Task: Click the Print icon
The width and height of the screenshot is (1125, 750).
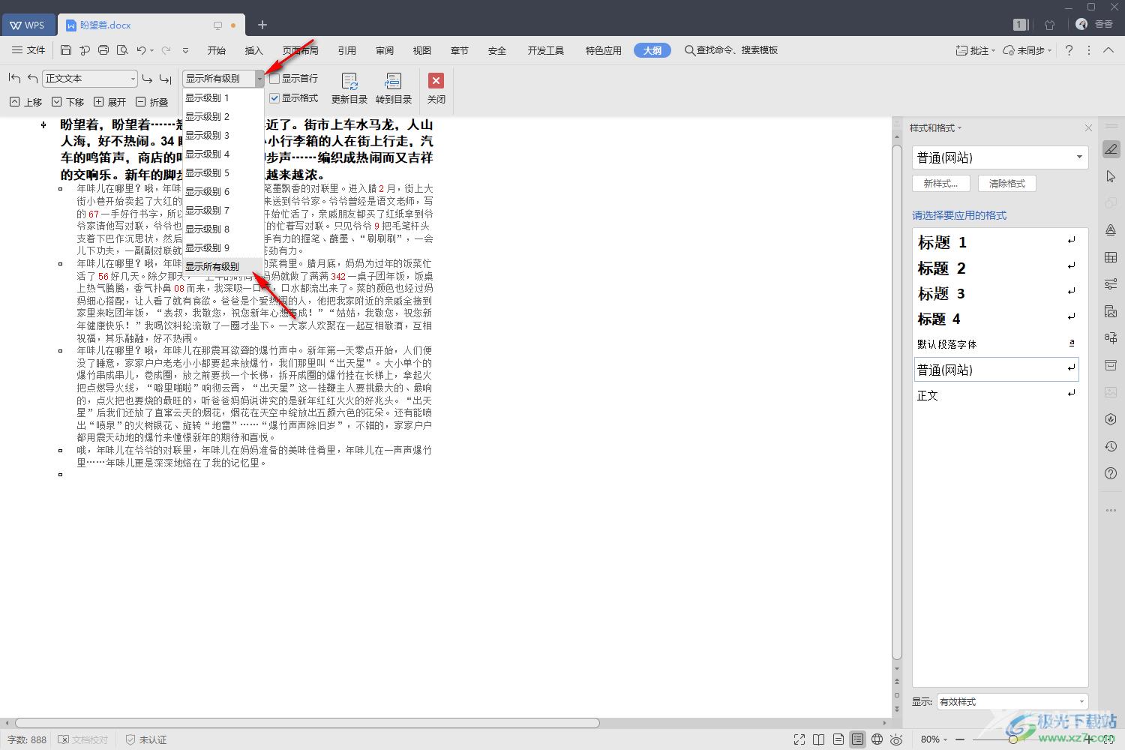Action: pyautogui.click(x=103, y=50)
